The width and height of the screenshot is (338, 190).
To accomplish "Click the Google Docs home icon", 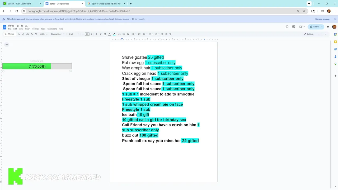I will coord(4,27).
